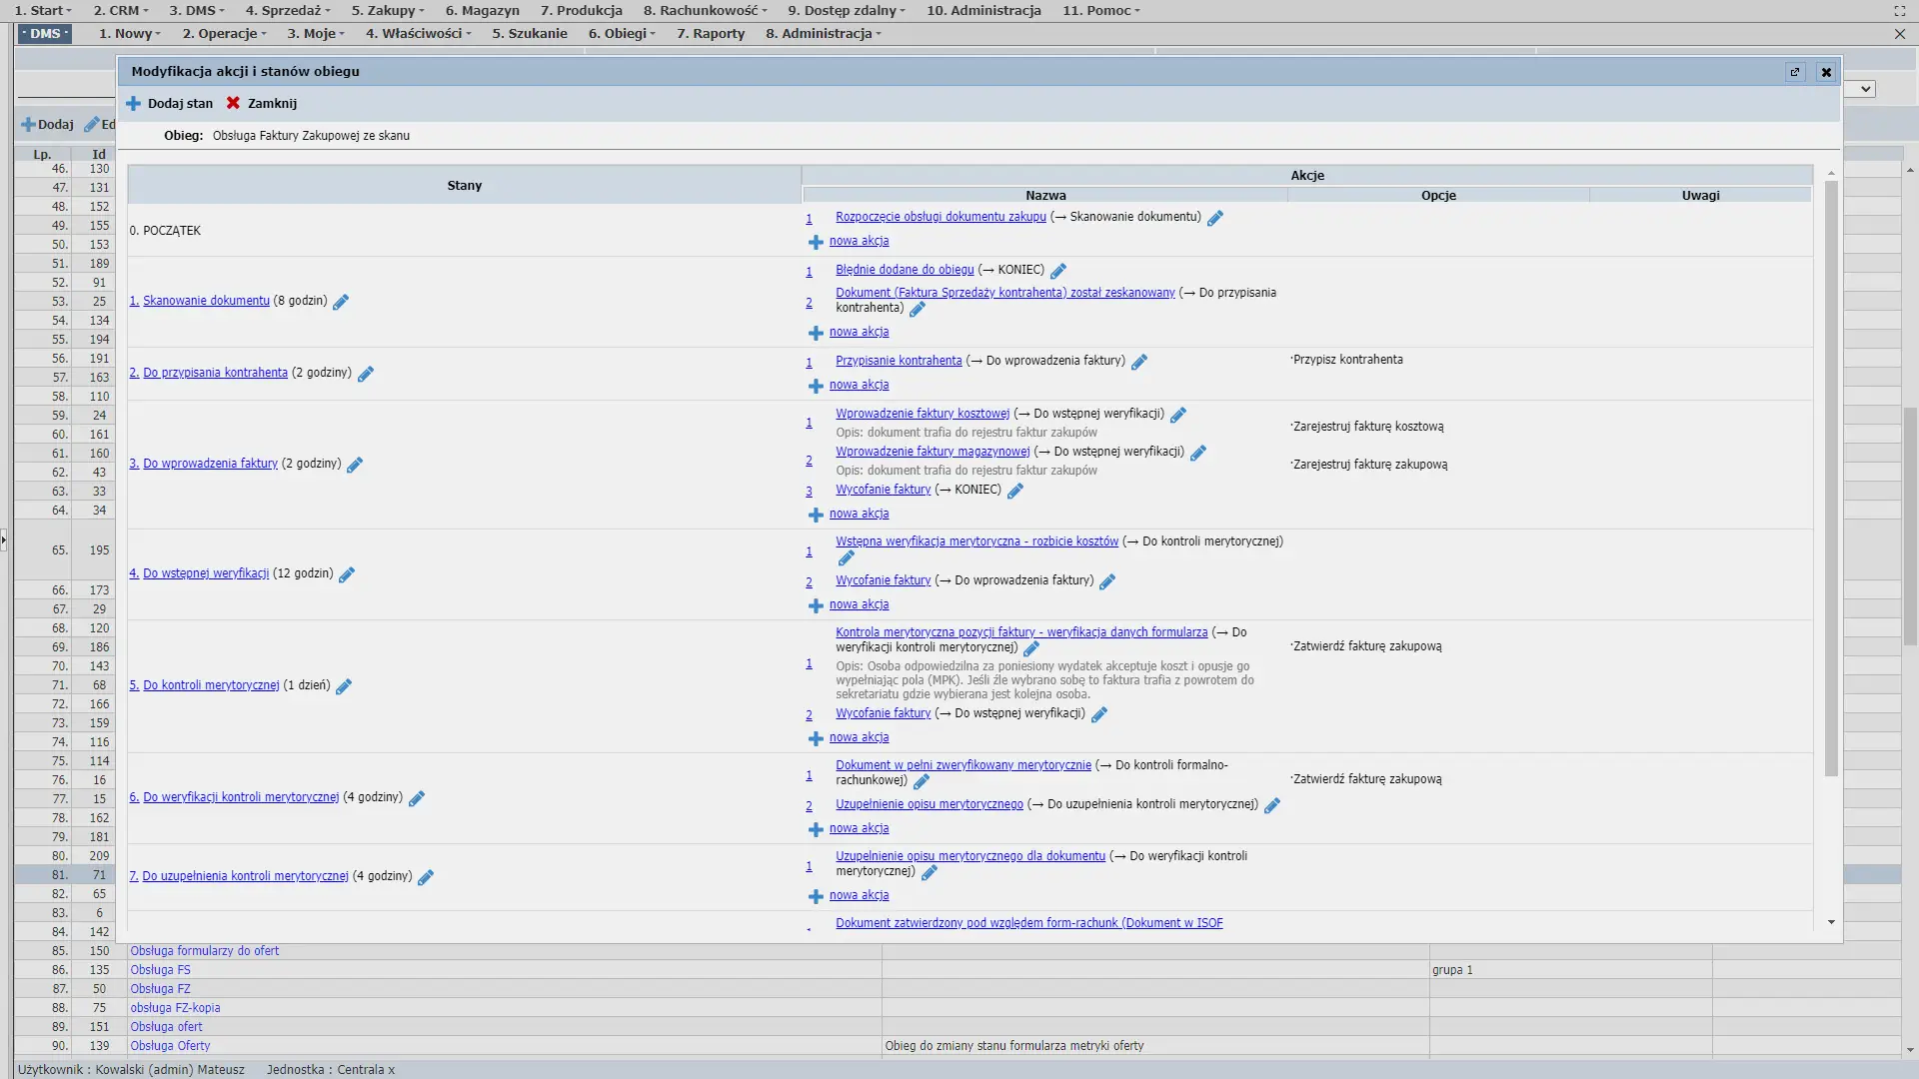The height and width of the screenshot is (1079, 1919).
Task: Edit Do przypisania kontrahenta state via pencil icon
Action: tap(366, 374)
